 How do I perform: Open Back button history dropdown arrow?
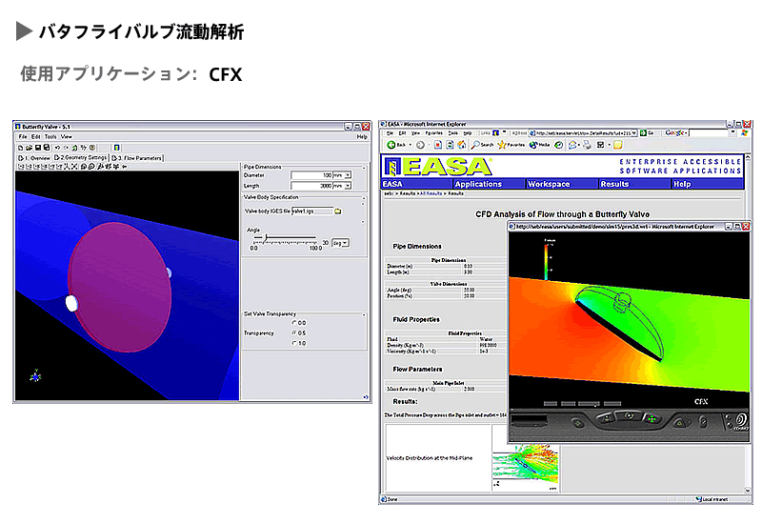point(411,145)
